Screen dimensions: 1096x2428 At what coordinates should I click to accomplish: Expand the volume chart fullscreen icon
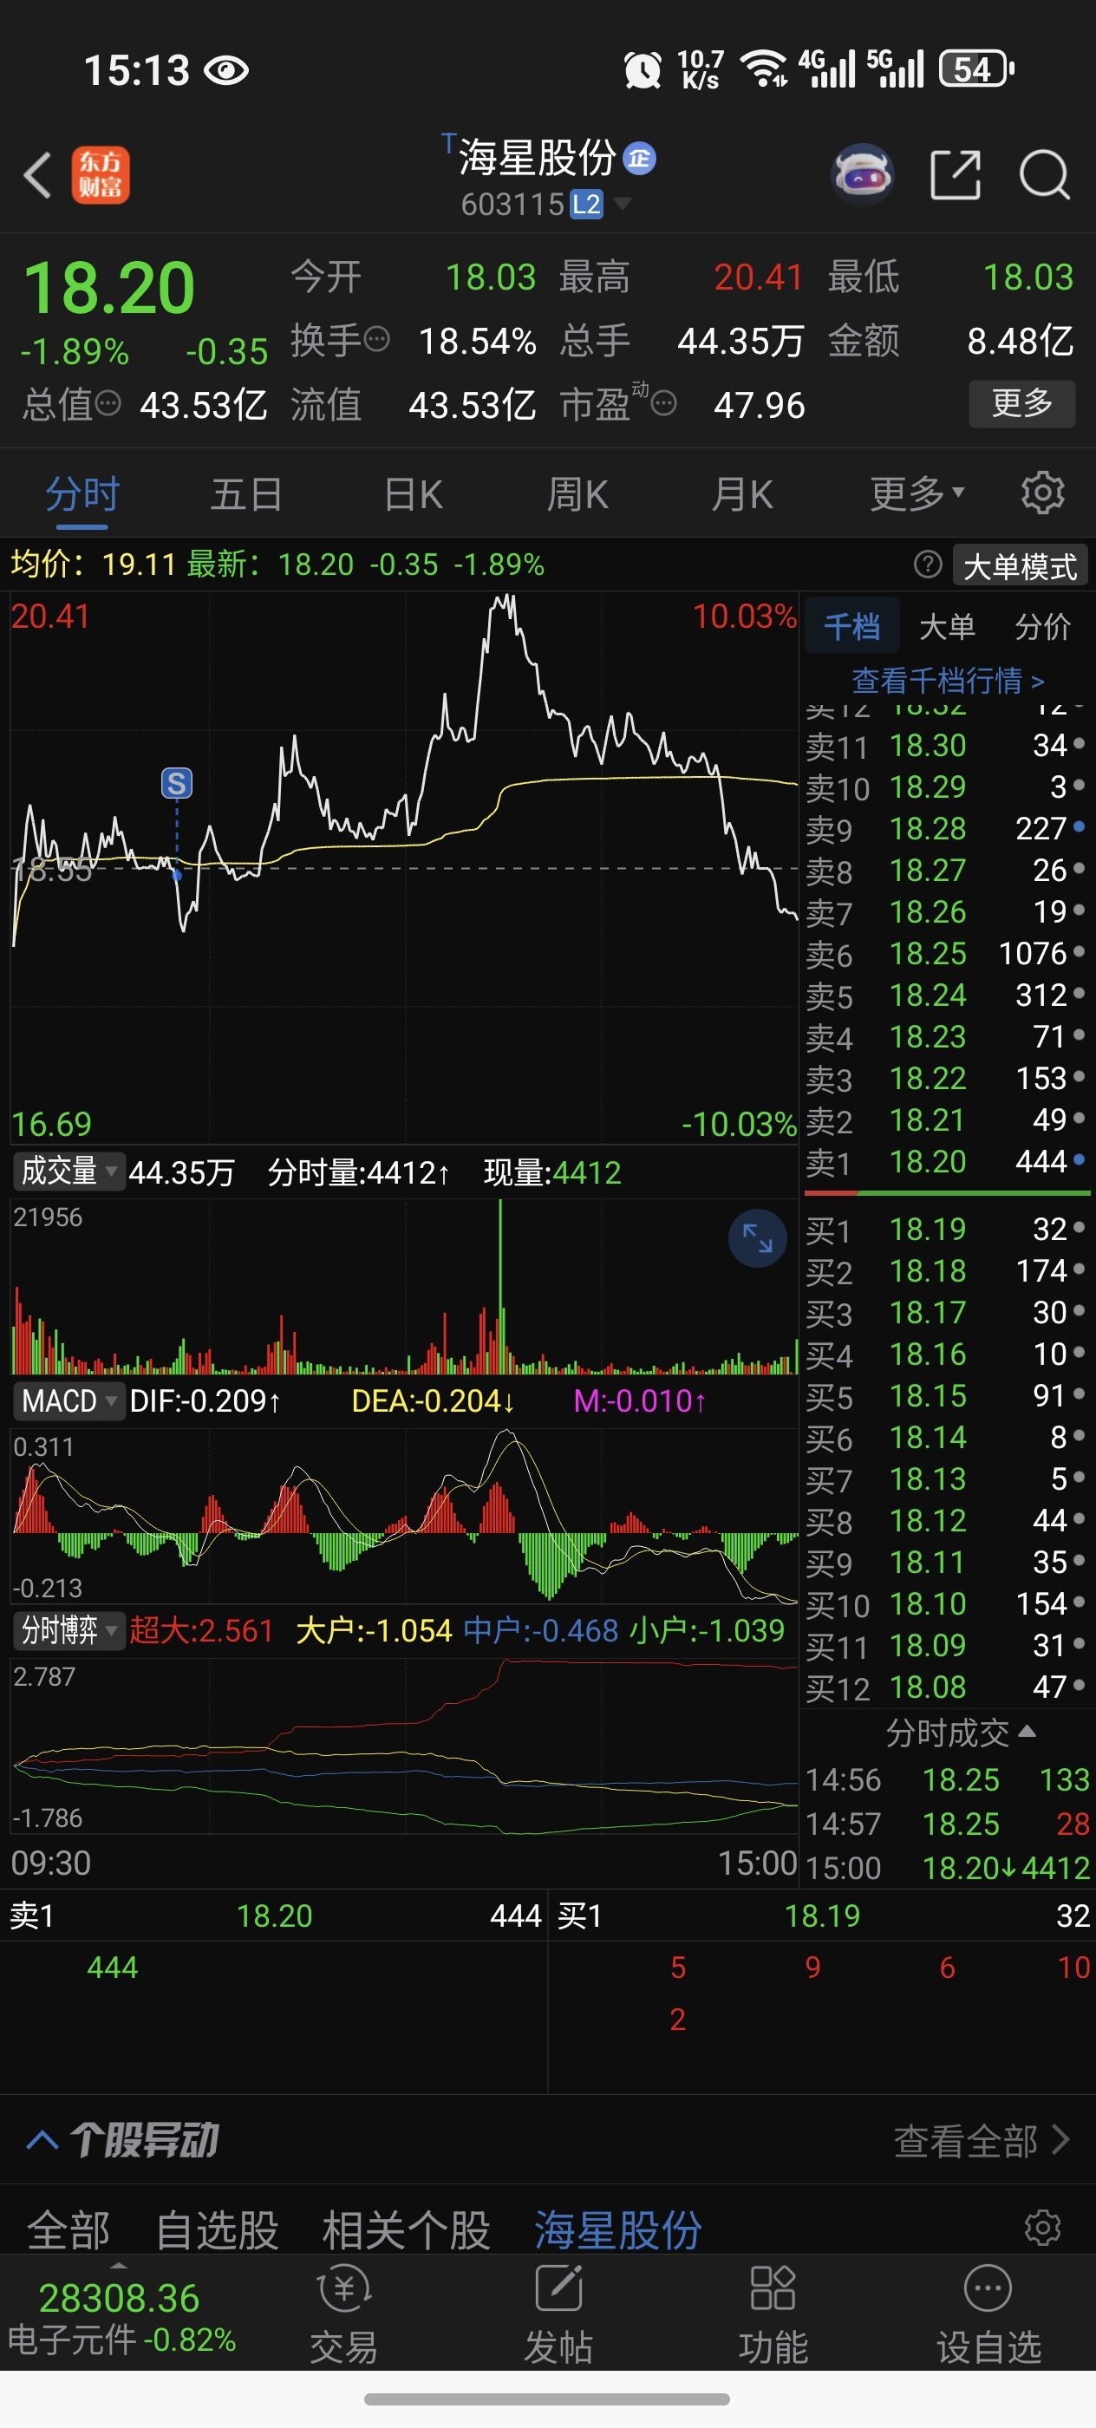coord(758,1237)
